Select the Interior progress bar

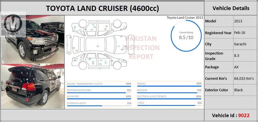(x=169, y=93)
